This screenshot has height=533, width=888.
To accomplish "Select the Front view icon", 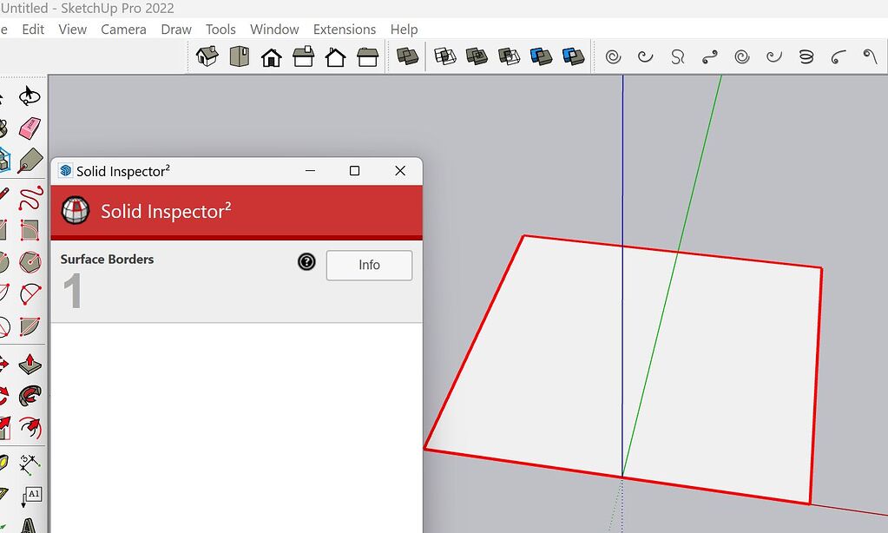I will pos(271,56).
